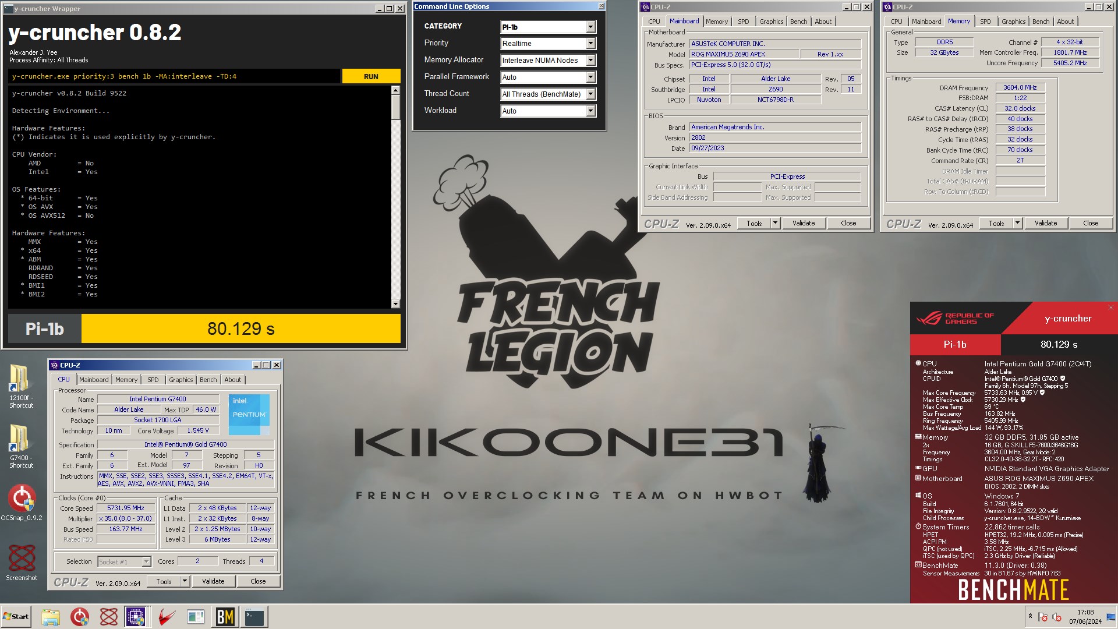This screenshot has height=629, width=1118.
Task: Expand Tools arrow in Mainboard CPU-Z window
Action: [x=775, y=223]
